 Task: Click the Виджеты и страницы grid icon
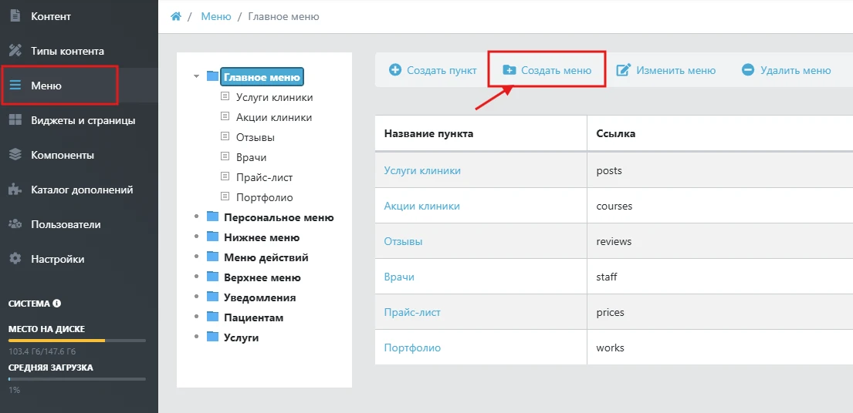click(15, 120)
